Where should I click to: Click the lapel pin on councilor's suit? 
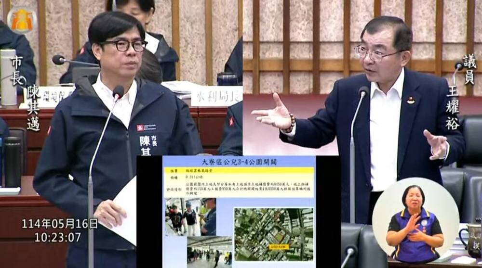(410, 100)
